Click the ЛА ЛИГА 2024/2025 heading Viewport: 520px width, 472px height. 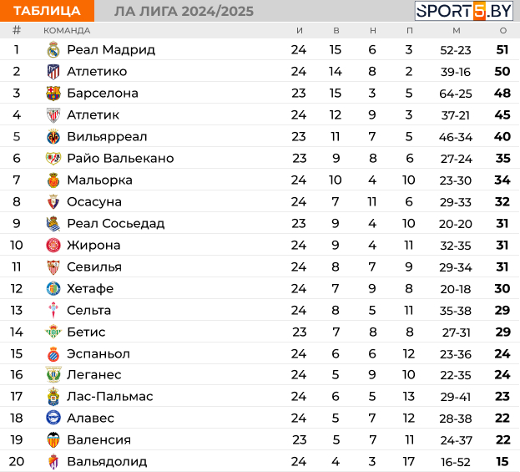[x=184, y=12]
